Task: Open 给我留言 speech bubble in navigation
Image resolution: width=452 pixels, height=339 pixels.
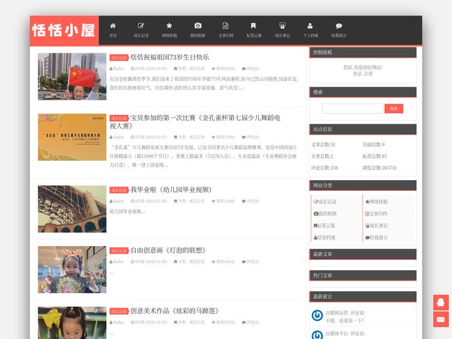Action: [339, 30]
